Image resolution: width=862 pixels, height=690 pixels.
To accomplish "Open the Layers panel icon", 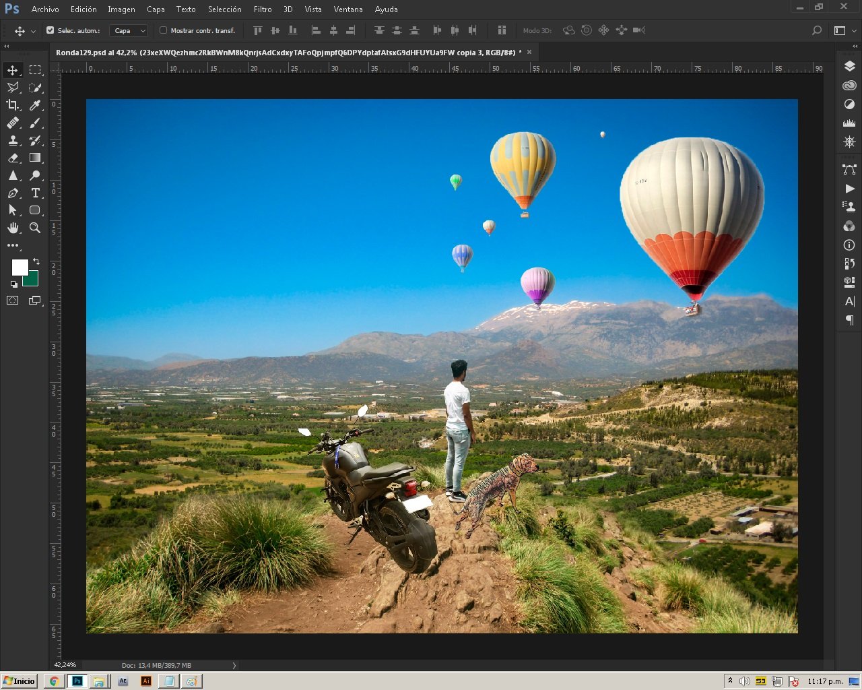I will click(849, 66).
